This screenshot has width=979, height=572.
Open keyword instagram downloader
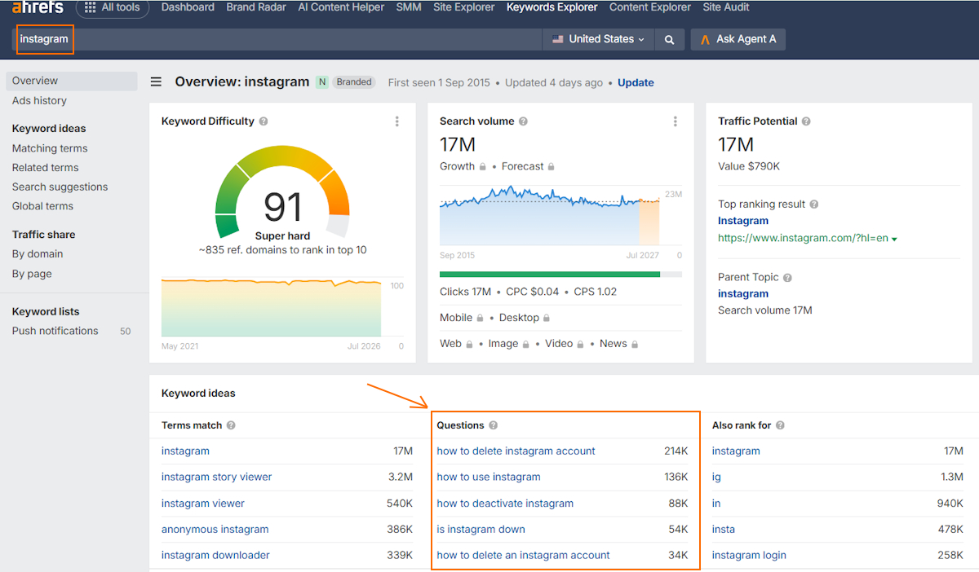215,556
